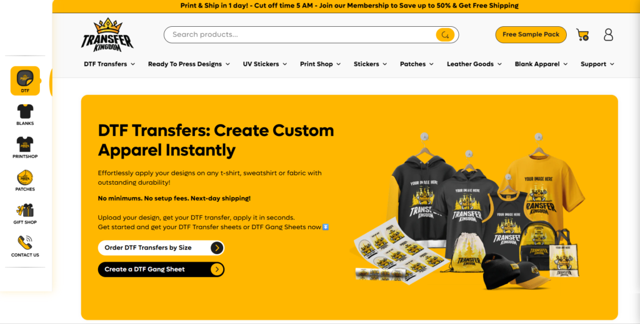Click the Free Sample Pack button
Viewport: 640px width, 324px height.
point(531,34)
